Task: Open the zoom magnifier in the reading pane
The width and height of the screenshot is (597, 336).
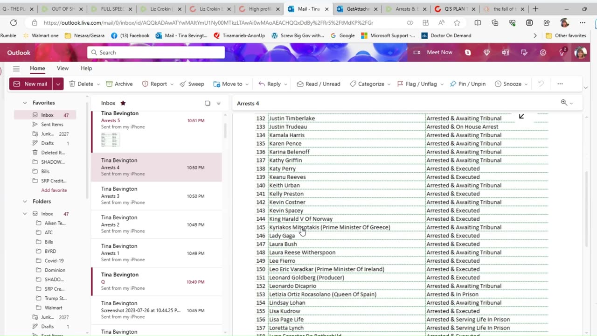Action: click(x=564, y=103)
